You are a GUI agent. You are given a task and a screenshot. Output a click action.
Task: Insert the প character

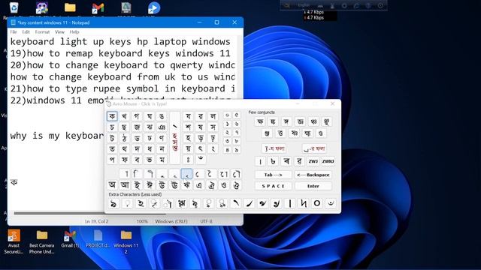click(112, 160)
